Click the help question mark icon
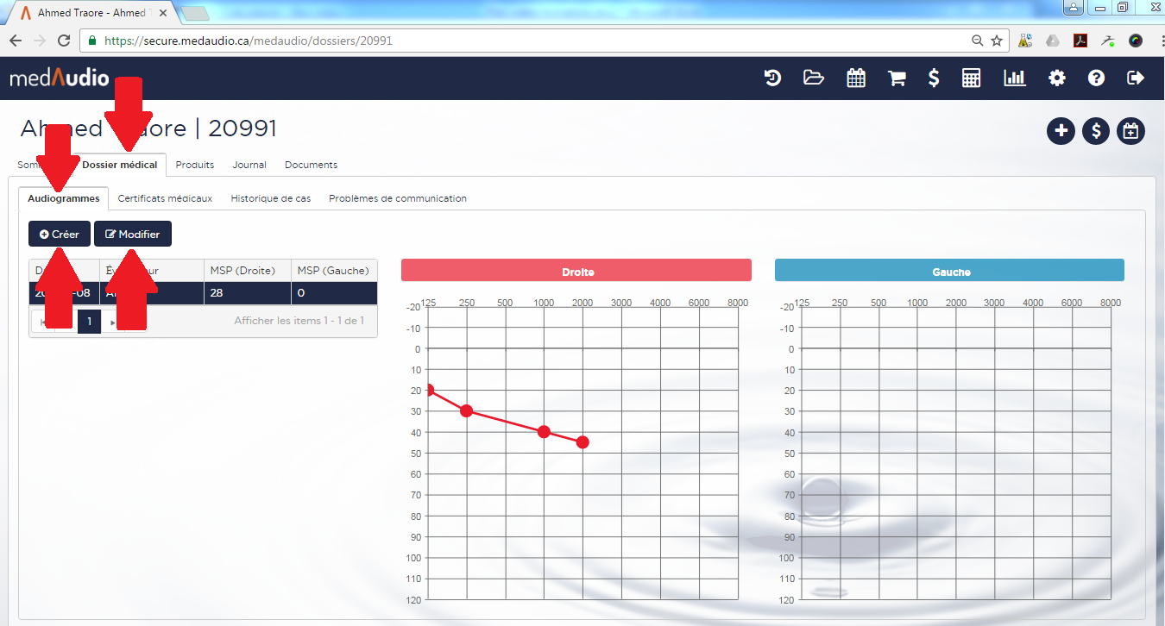 click(x=1096, y=78)
